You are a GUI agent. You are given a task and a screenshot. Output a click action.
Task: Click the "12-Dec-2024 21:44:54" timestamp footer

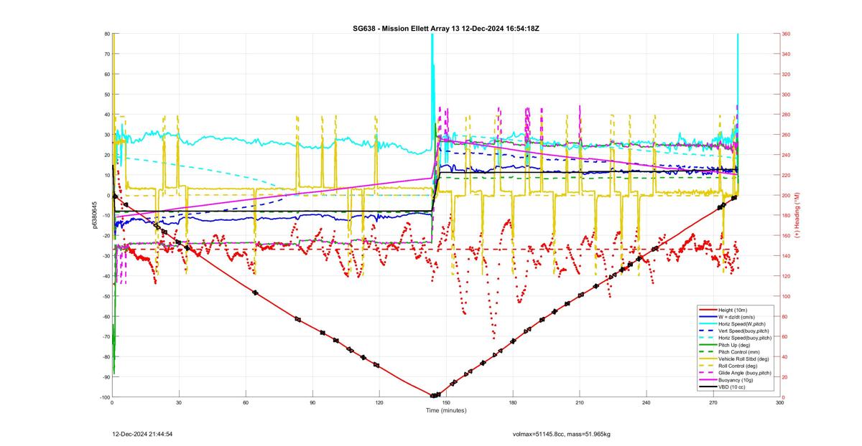(x=142, y=434)
